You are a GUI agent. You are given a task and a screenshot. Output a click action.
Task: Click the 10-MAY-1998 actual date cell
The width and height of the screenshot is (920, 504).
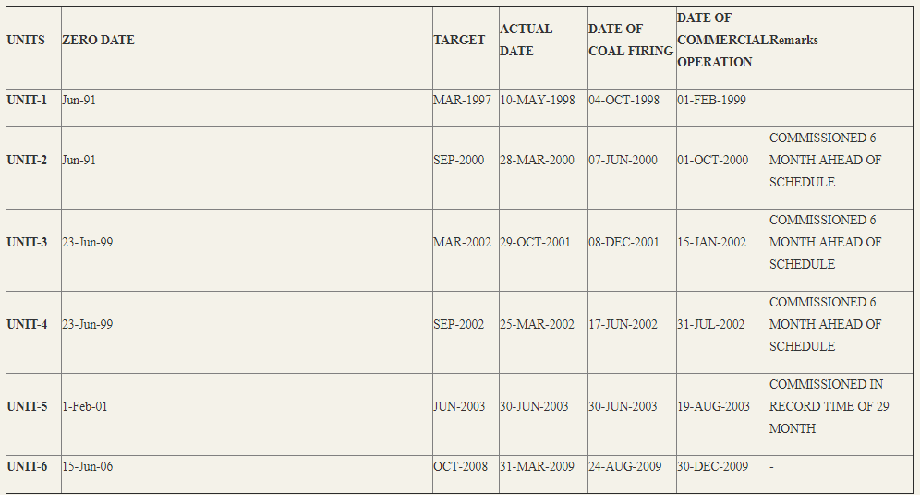pos(538,101)
